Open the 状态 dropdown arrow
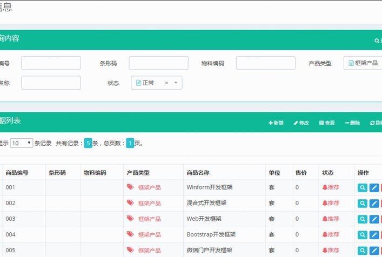Screen dimensions: 382x257 176,83
